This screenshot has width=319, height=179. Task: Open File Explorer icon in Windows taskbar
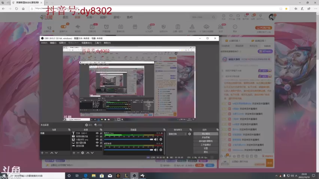click(94, 176)
